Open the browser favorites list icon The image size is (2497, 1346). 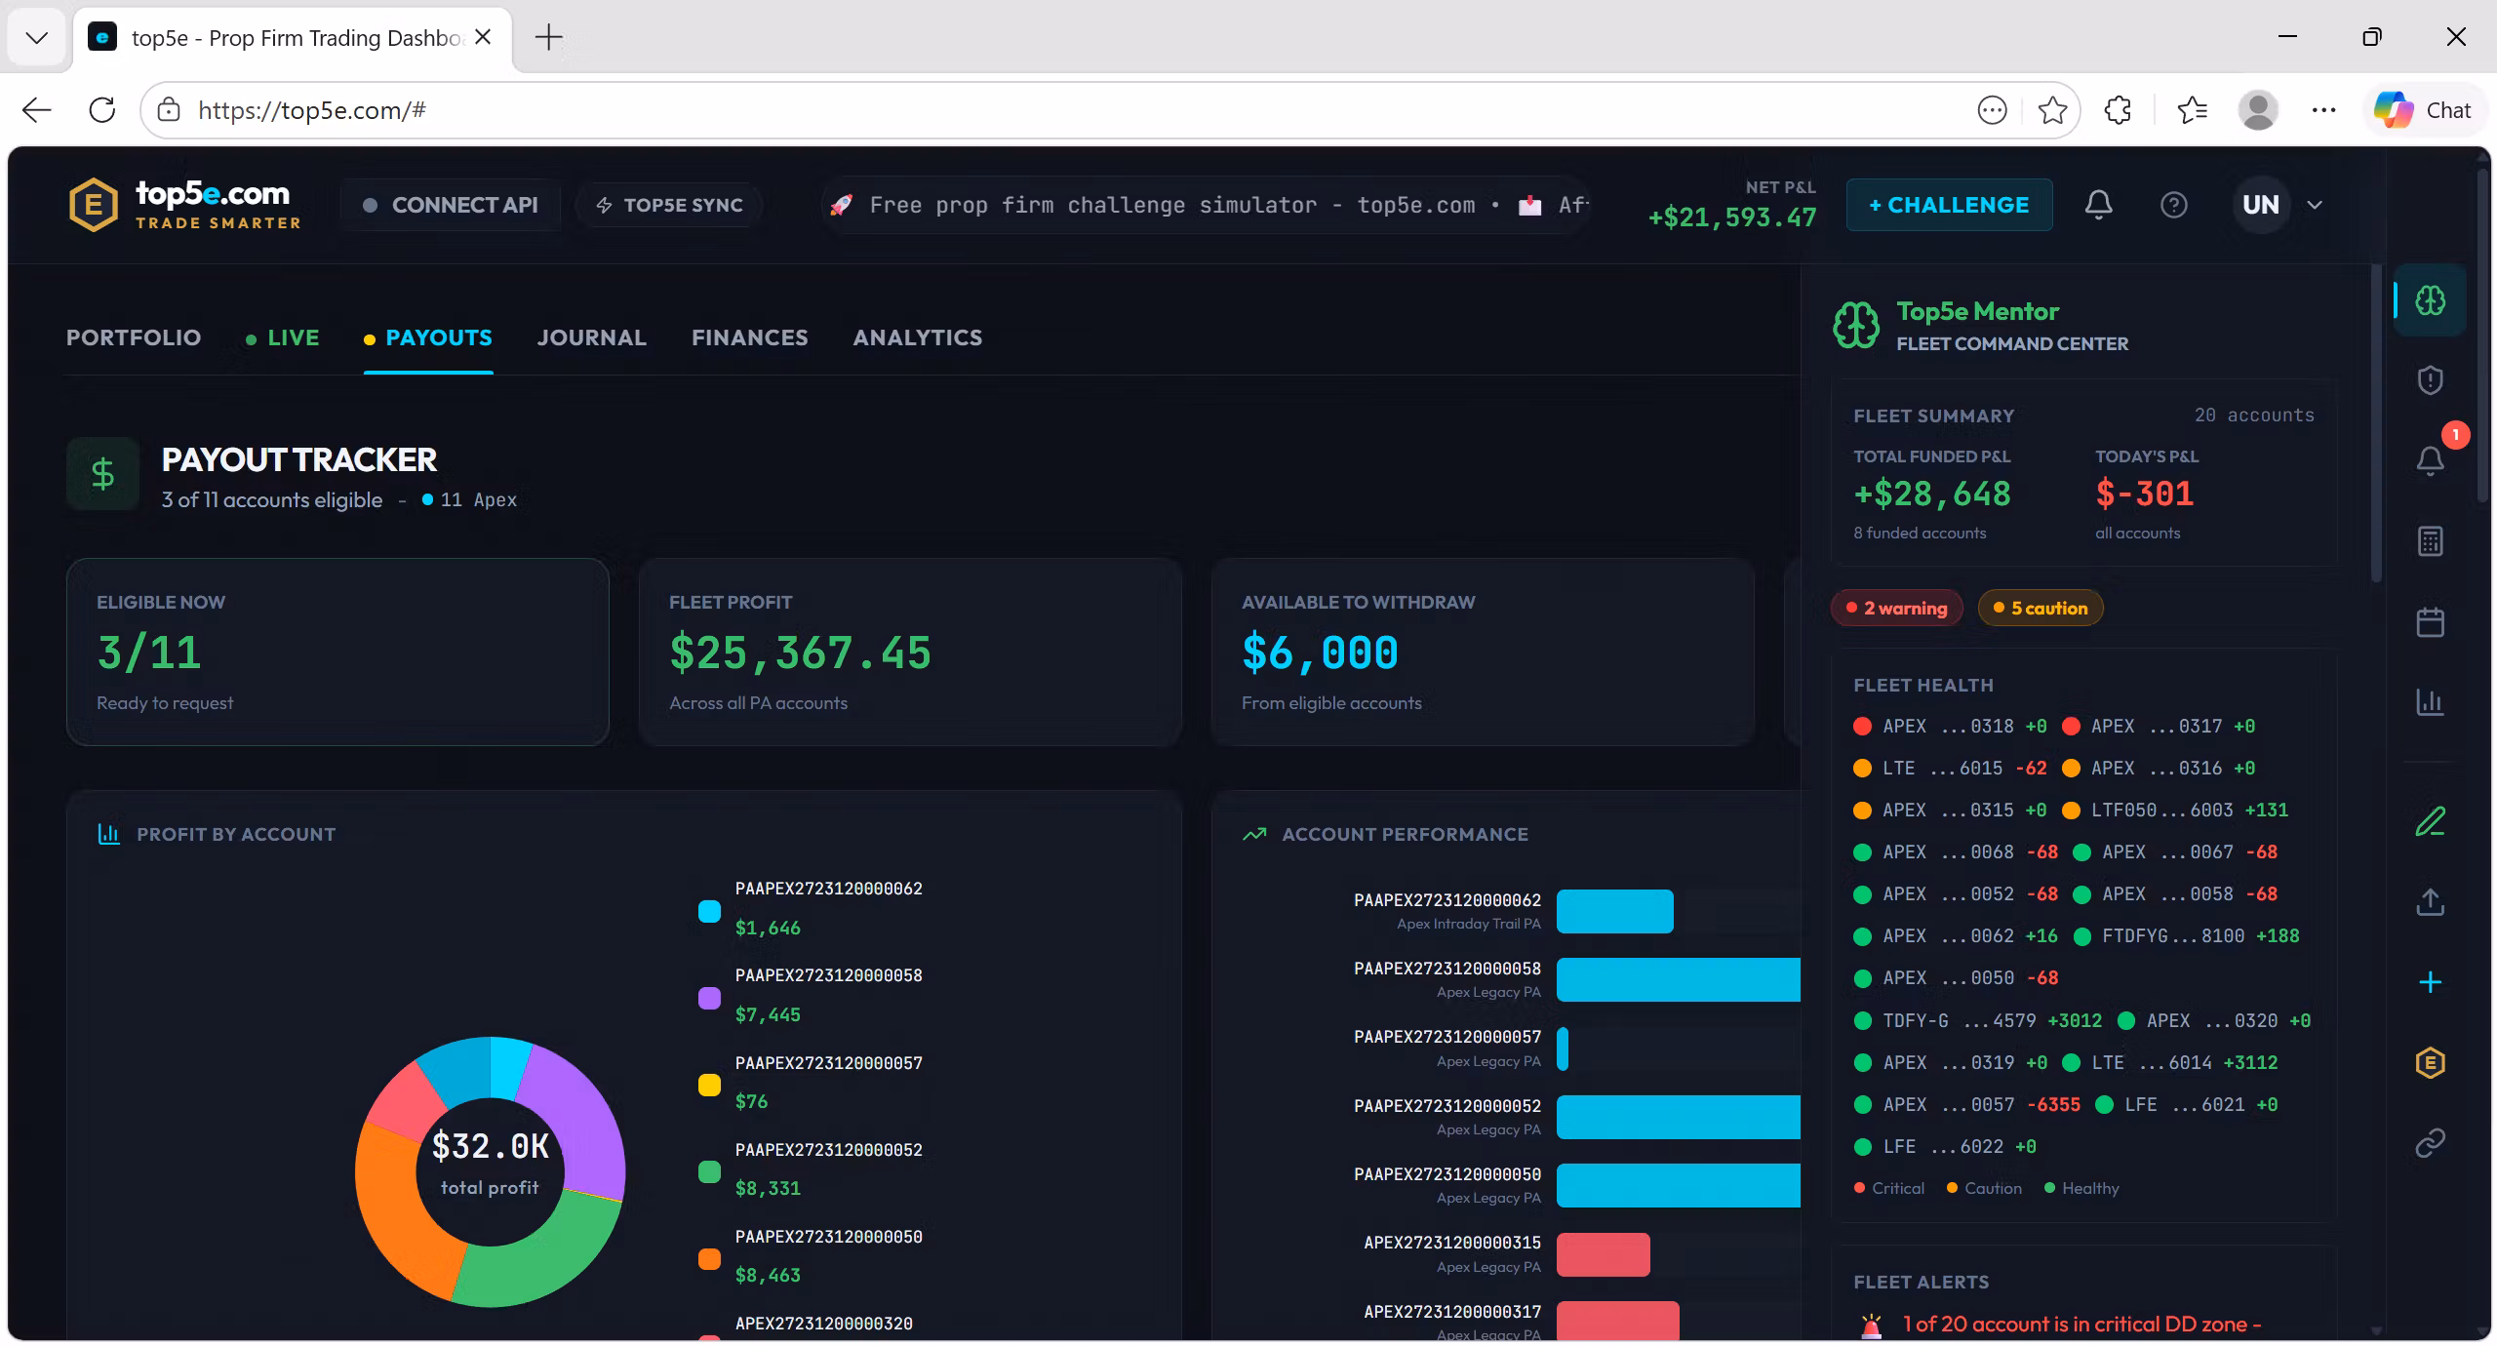2192,110
